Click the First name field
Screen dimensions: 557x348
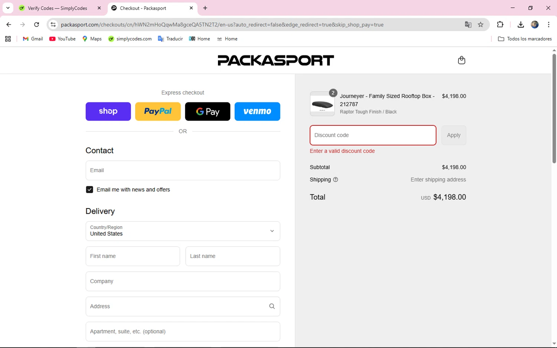pos(133,256)
